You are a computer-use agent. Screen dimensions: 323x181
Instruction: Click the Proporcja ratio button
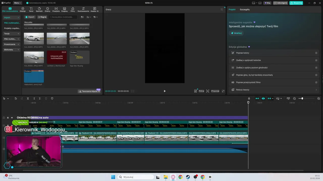[215, 91]
